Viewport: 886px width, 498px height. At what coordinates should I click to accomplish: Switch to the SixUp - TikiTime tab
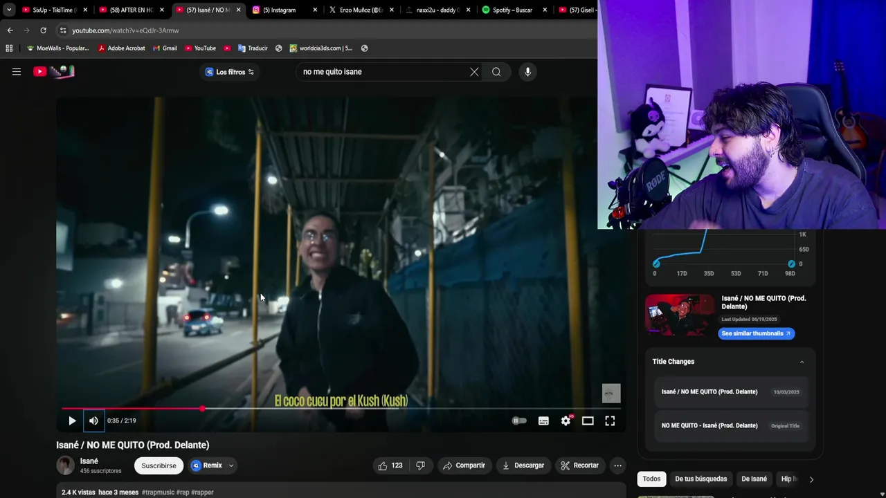click(54, 10)
